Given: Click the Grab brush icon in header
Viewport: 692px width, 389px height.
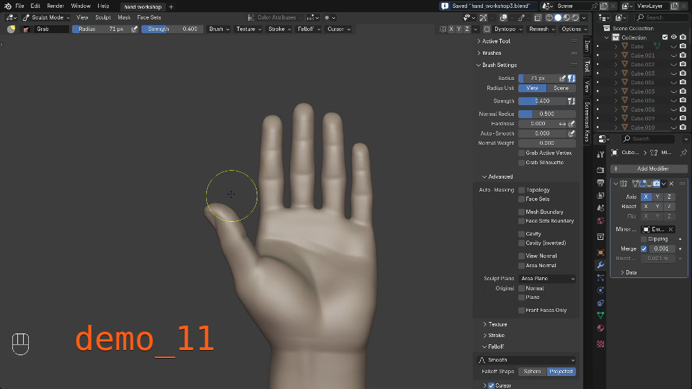Looking at the screenshot, I should 26,29.
